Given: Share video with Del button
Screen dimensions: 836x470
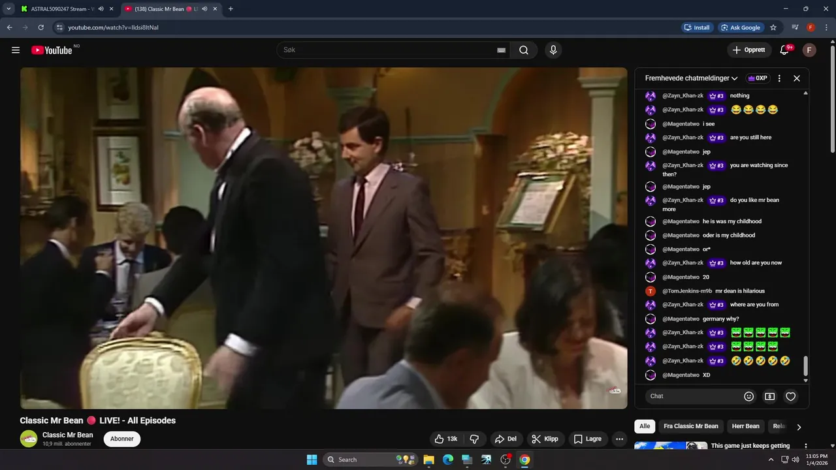Looking at the screenshot, I should coord(506,439).
